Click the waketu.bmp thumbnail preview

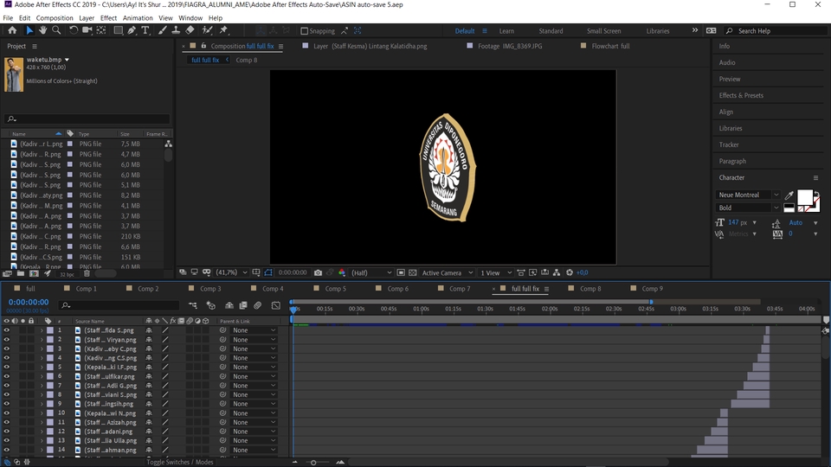(14, 74)
